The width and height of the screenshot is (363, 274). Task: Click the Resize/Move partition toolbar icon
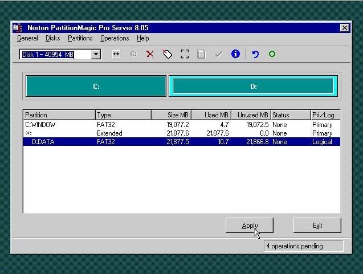(x=116, y=54)
